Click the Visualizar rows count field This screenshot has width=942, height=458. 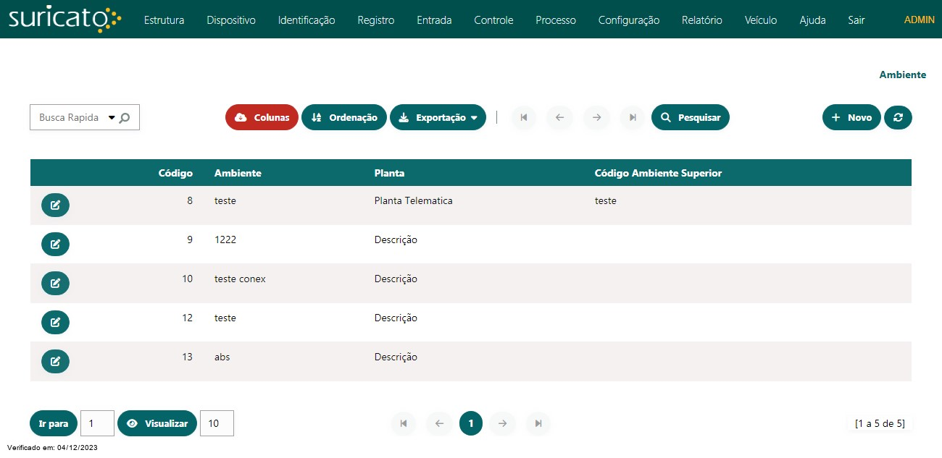click(217, 423)
